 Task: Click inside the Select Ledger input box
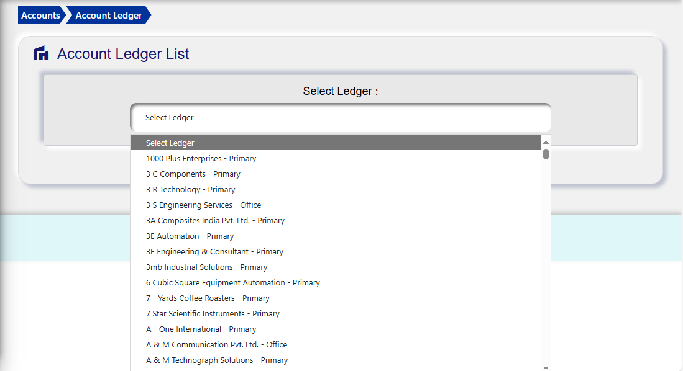[340, 117]
